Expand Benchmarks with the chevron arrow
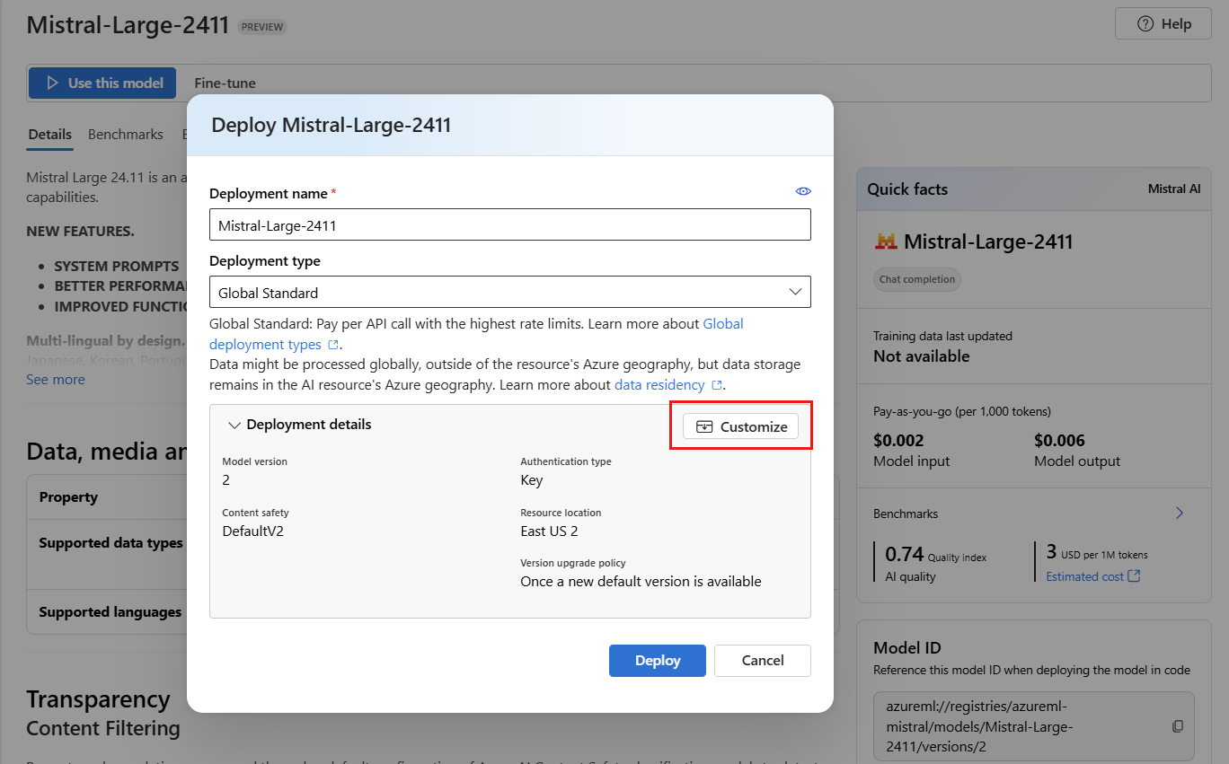Image resolution: width=1229 pixels, height=764 pixels. pos(1180,514)
